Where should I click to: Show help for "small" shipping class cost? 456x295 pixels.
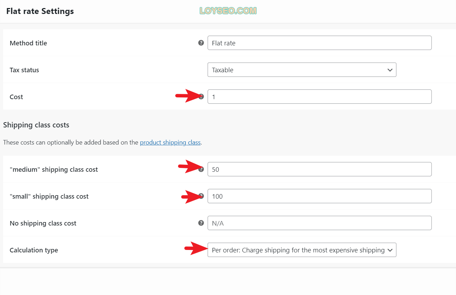(201, 196)
